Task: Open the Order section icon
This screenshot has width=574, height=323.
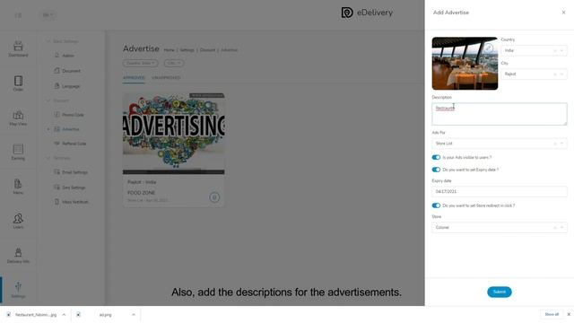Action: pos(18,83)
